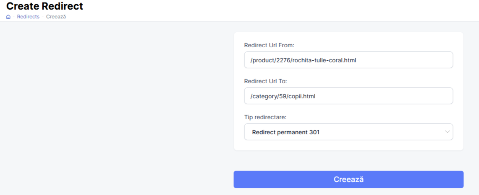This screenshot has width=479, height=195.
Task: Focus the Redirect Url From field
Action: pos(348,60)
